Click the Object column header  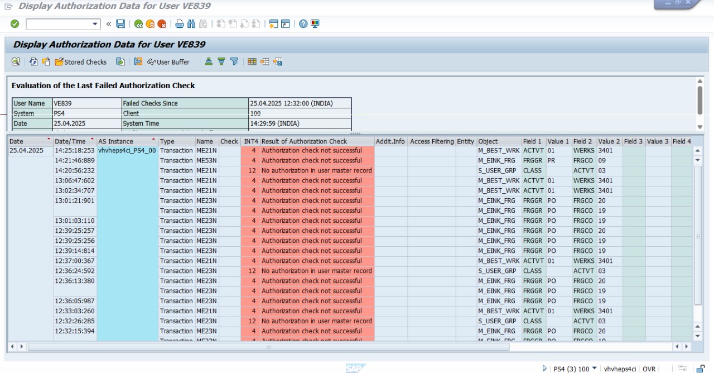click(488, 141)
